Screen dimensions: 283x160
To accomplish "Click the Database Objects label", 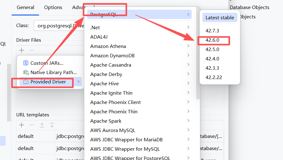I will coord(250,7).
